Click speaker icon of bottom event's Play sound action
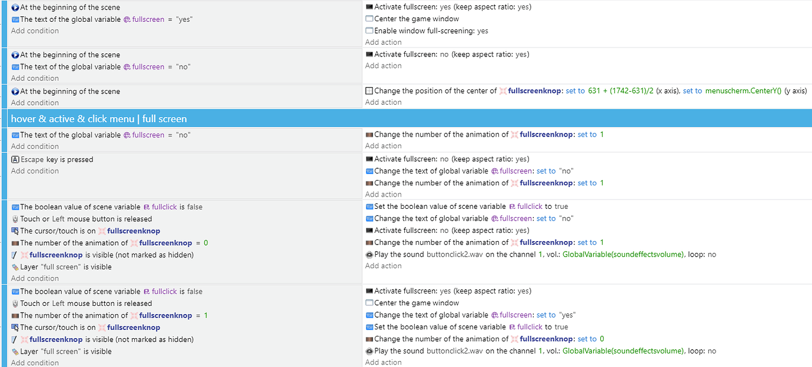Screen dimensions: 812x367 [x=370, y=351]
